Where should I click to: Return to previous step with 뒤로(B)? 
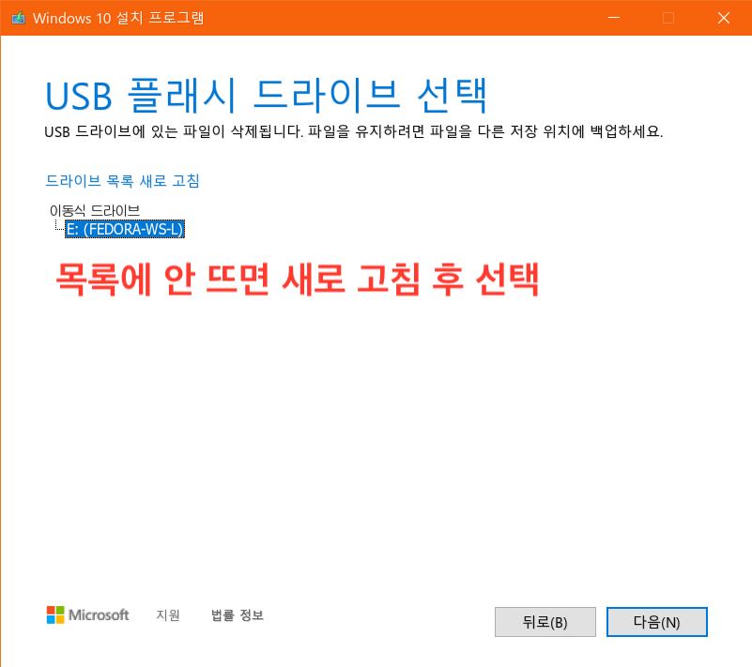click(x=545, y=621)
